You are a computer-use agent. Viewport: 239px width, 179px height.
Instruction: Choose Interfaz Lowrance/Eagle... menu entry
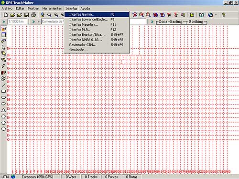[97, 20]
